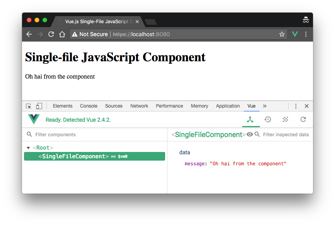Image resolution: width=335 pixels, height=225 pixels.
Task: Collapse the Root tree node arrow
Action: click(28, 148)
